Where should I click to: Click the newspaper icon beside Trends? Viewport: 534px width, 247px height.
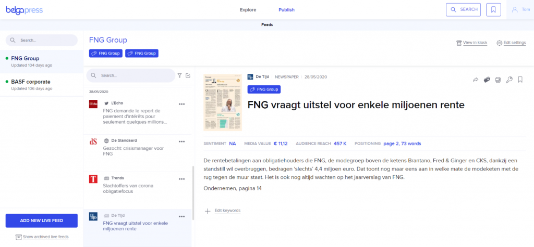pyautogui.click(x=106, y=178)
